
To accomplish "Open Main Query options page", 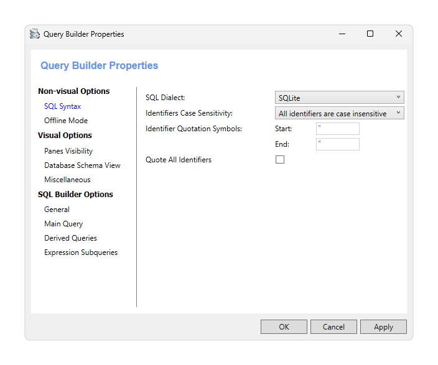I will (63, 224).
